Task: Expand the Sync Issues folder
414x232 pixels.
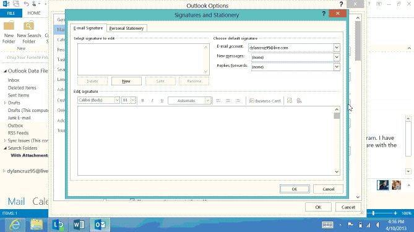Action: click(x=5, y=140)
